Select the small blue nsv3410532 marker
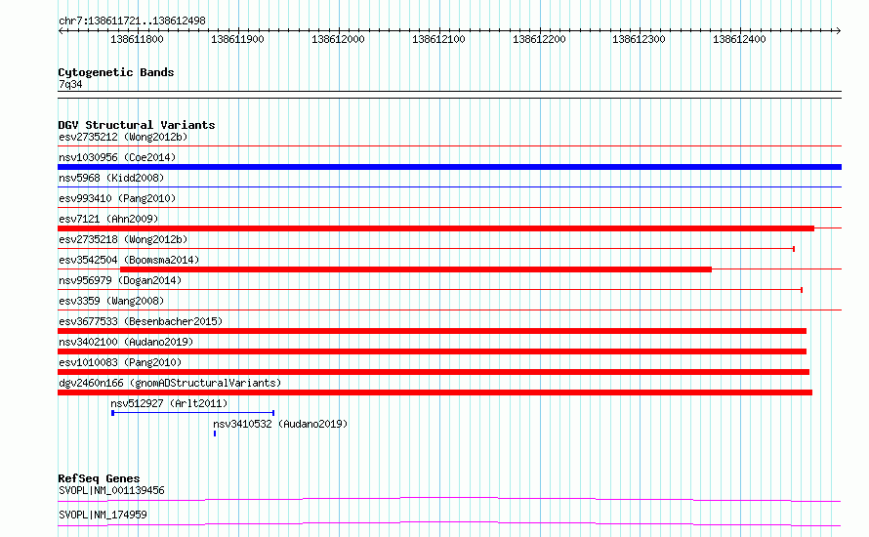The height and width of the screenshot is (537, 869). coord(215,434)
